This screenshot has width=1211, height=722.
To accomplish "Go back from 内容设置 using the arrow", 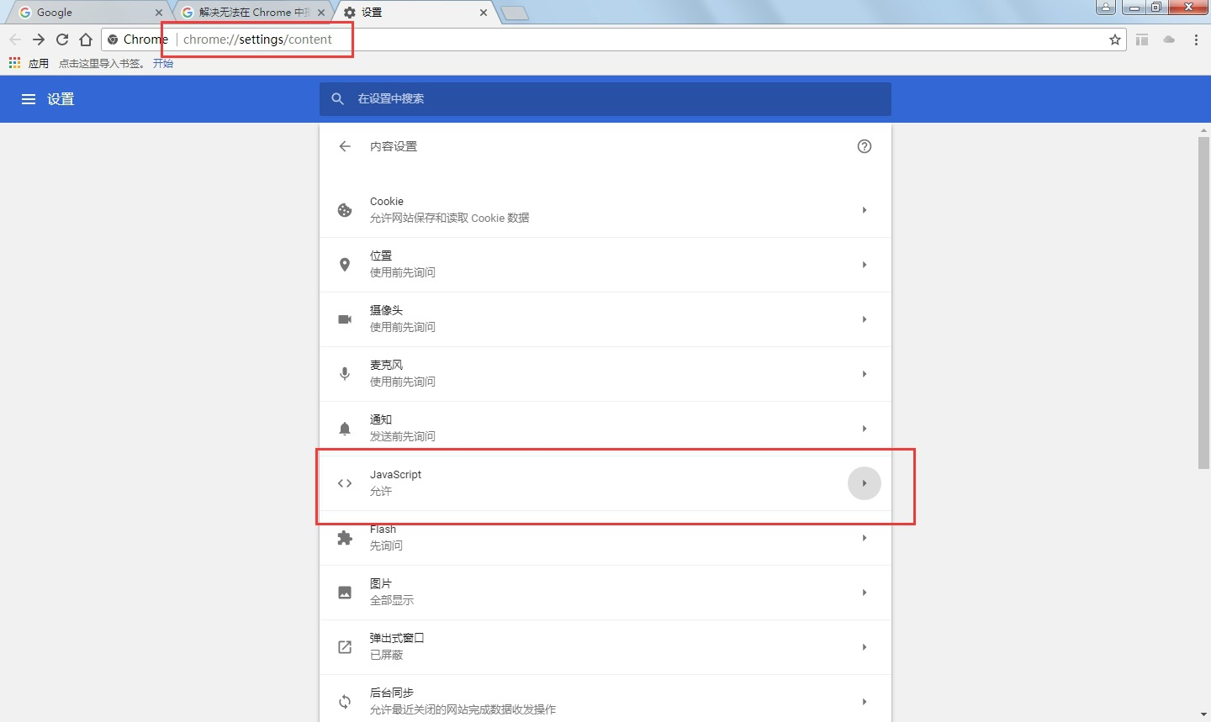I will pyautogui.click(x=345, y=146).
